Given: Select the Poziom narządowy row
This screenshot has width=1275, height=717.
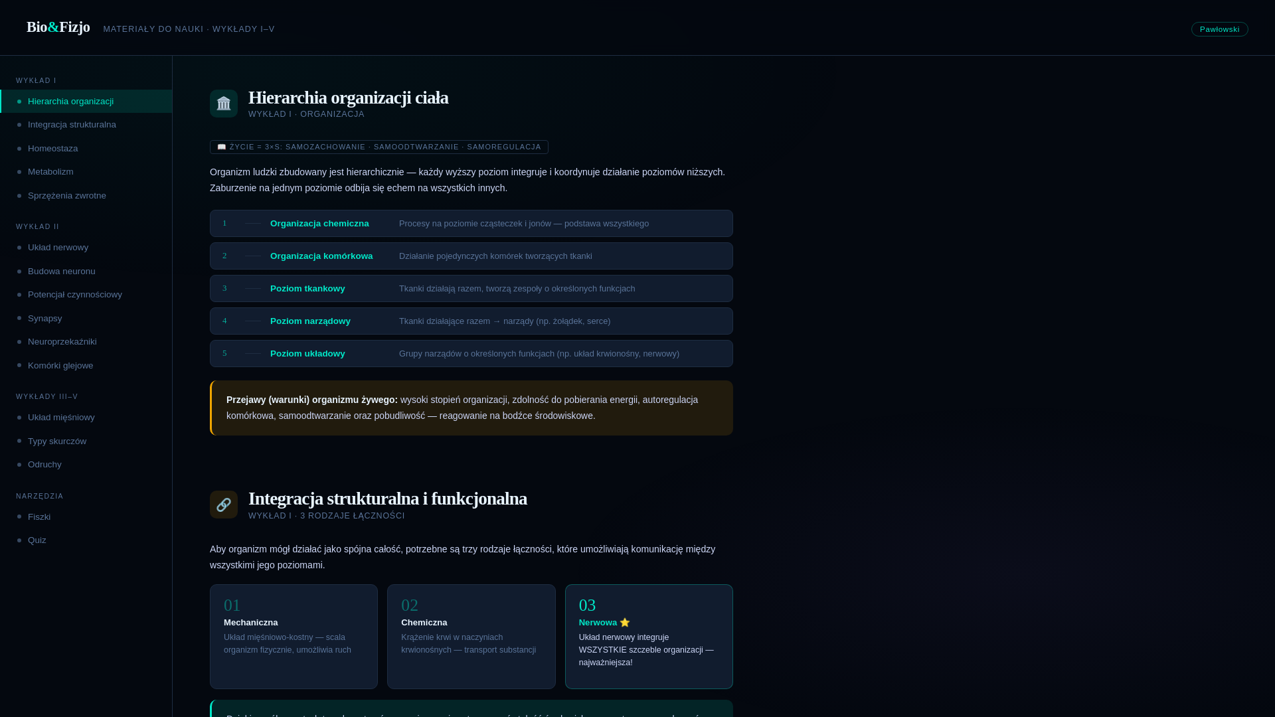Looking at the screenshot, I should click(471, 321).
